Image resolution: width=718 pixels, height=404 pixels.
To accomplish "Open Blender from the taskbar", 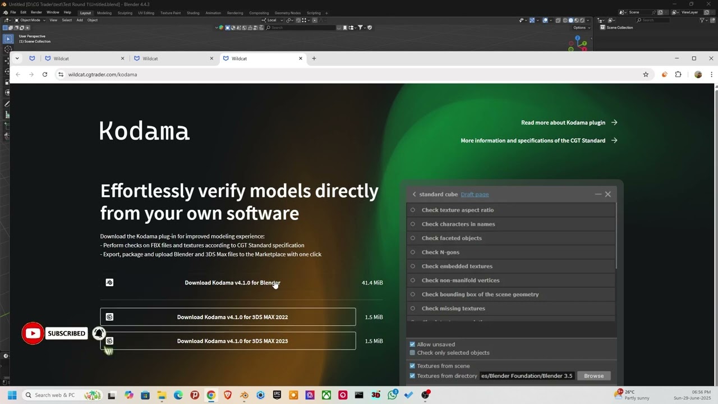I will click(244, 395).
